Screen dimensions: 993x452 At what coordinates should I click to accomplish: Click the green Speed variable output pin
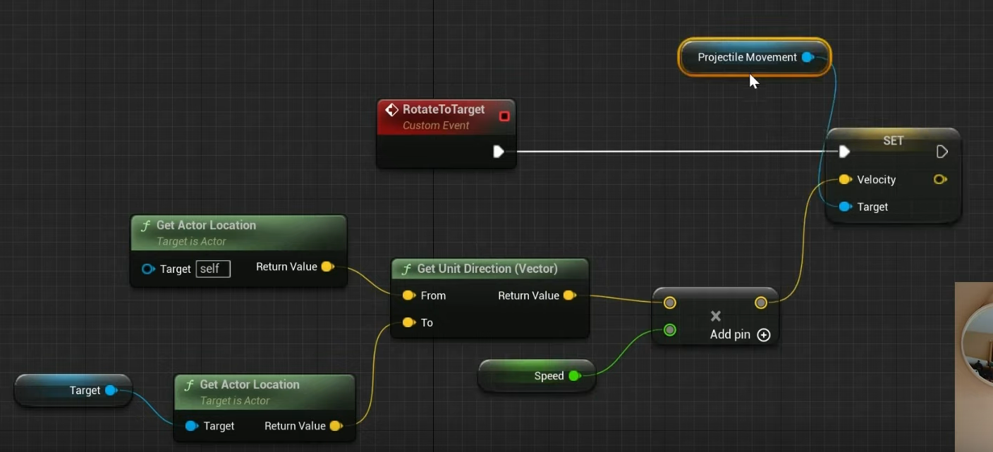574,376
